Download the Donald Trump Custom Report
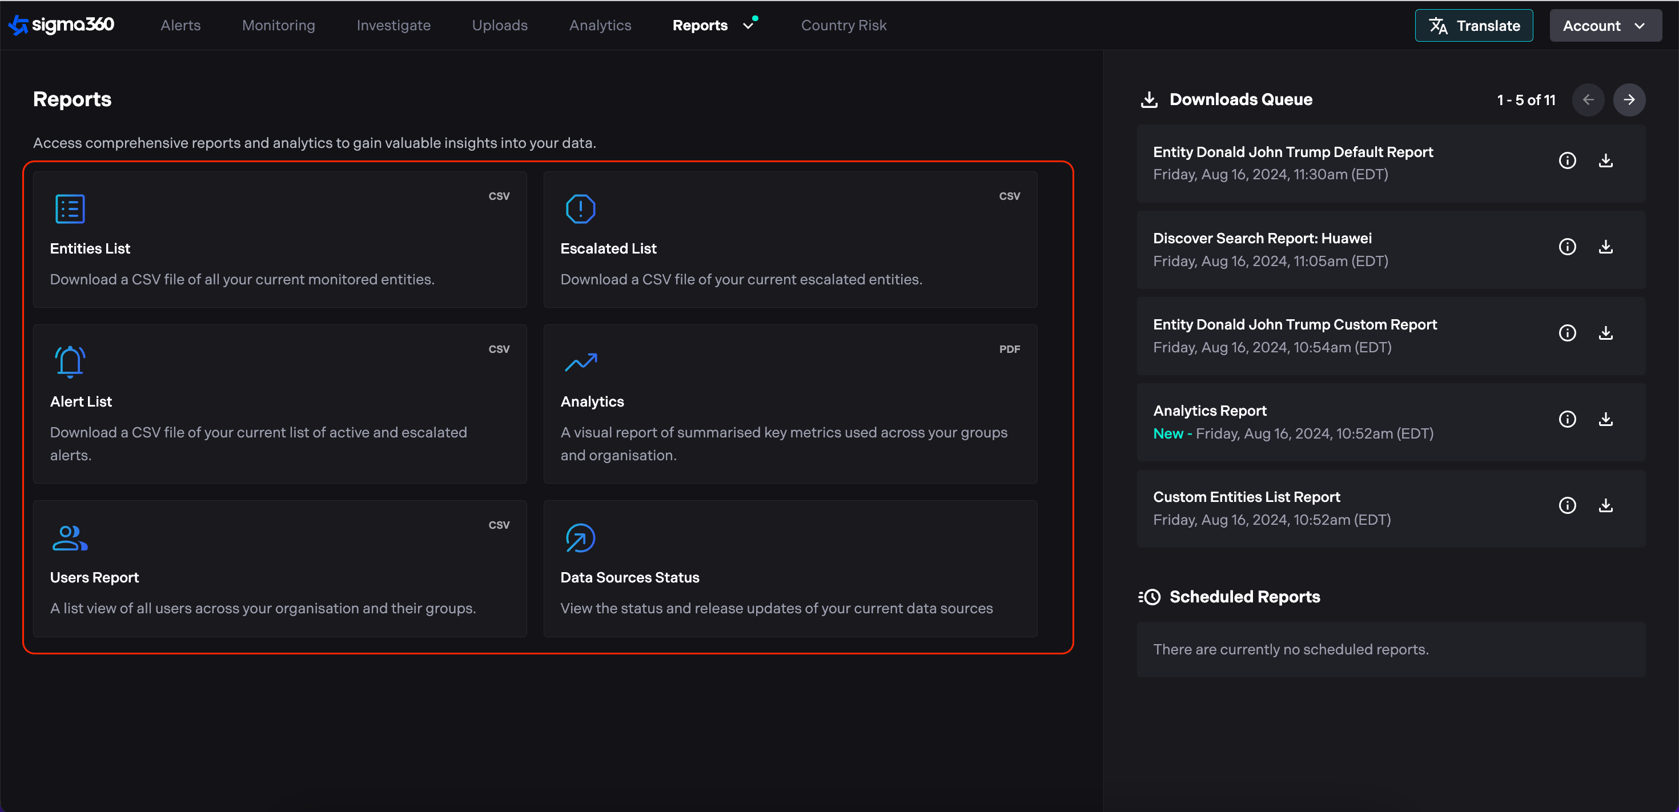 (1605, 333)
